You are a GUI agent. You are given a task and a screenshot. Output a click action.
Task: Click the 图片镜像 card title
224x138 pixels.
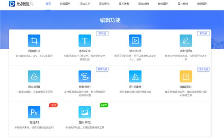pyautogui.click(x=135, y=87)
